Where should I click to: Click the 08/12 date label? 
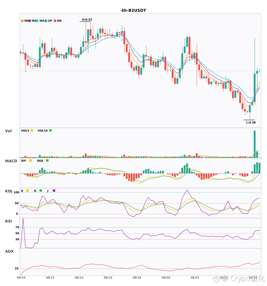[x=50, y=278]
